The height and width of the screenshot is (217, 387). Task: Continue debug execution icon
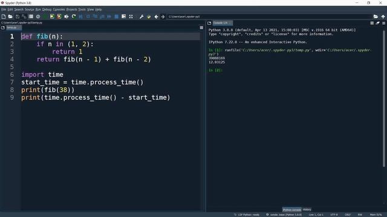(x=109, y=16)
